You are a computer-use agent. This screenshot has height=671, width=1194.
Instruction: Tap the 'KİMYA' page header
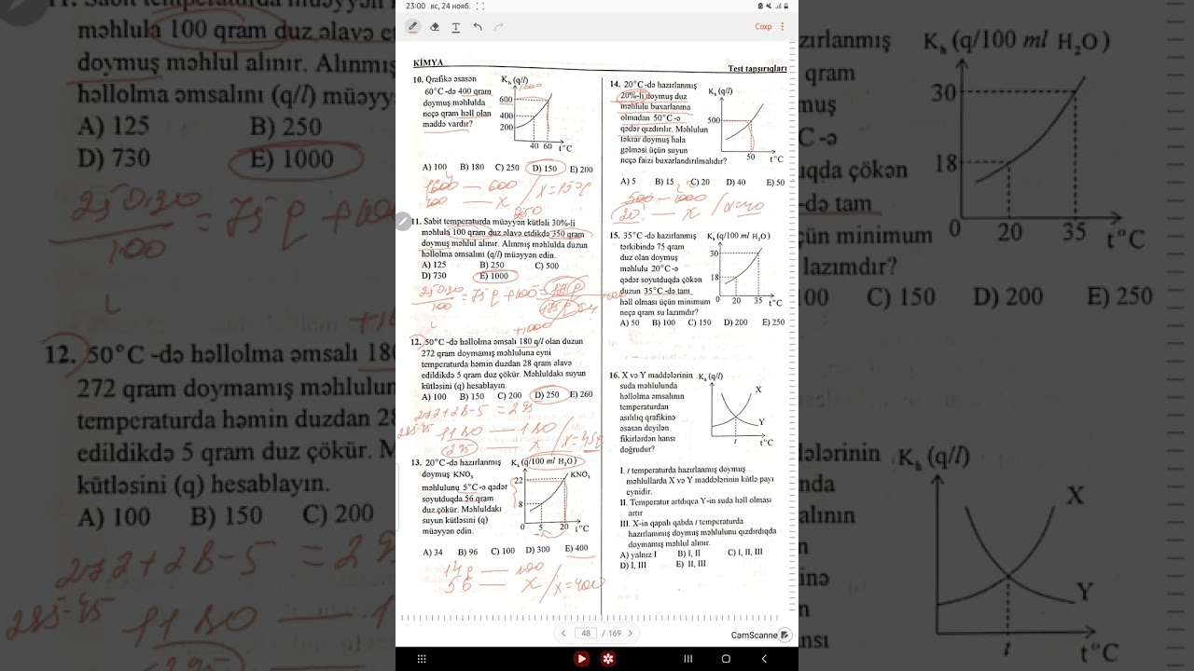tap(428, 63)
